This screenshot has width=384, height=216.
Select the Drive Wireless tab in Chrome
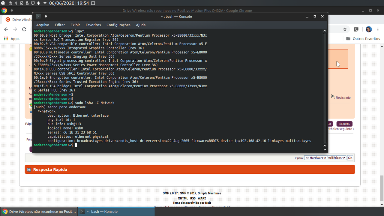click(19, 19)
